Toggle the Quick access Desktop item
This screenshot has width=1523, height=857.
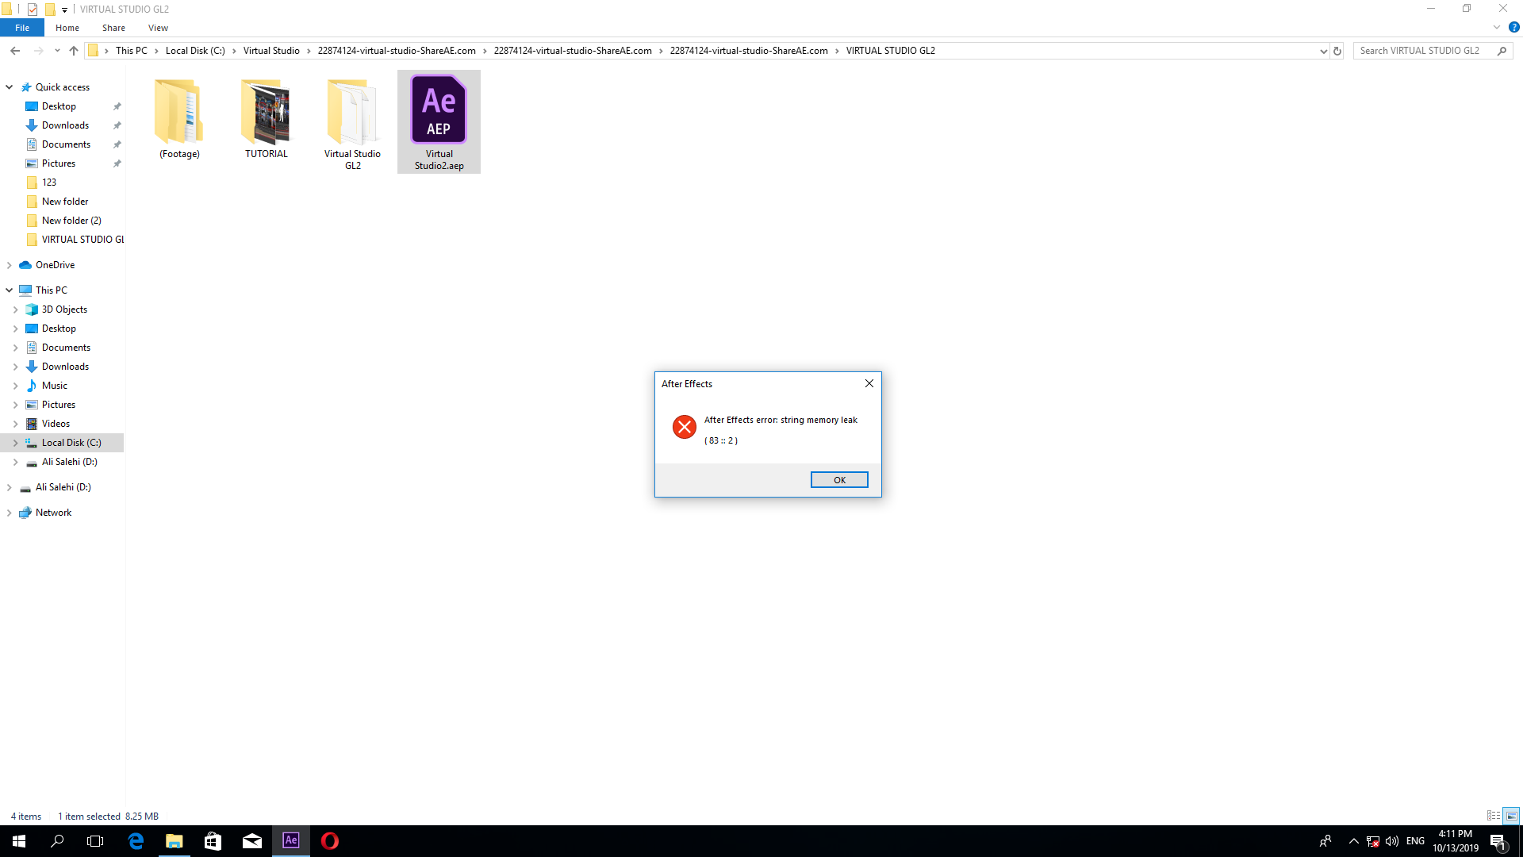pos(59,106)
